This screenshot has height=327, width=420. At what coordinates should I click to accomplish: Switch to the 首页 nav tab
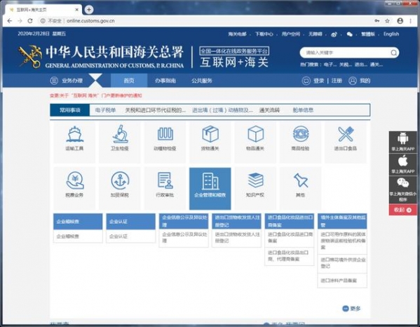click(x=129, y=81)
